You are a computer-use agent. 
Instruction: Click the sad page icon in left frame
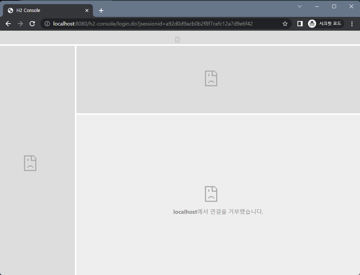pos(30,163)
